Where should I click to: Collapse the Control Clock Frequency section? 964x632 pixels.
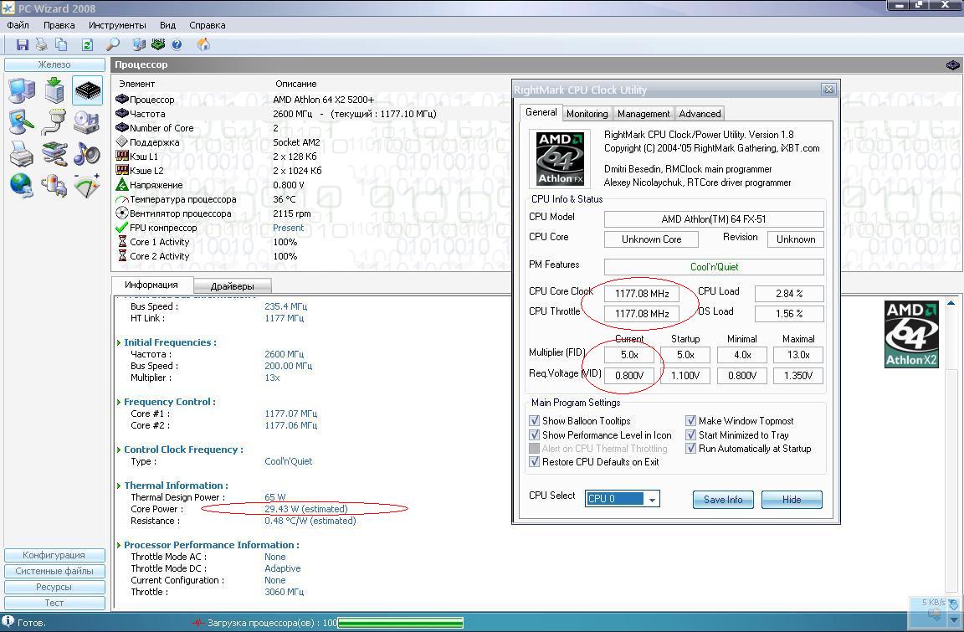click(x=119, y=450)
